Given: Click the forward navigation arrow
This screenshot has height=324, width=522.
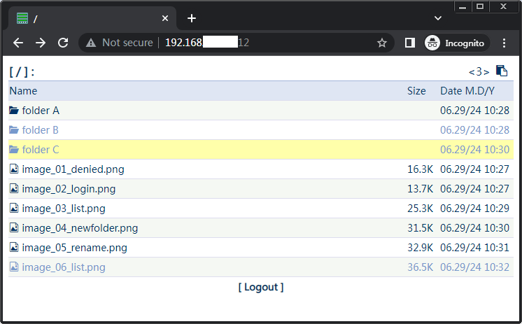Looking at the screenshot, I should pos(41,43).
